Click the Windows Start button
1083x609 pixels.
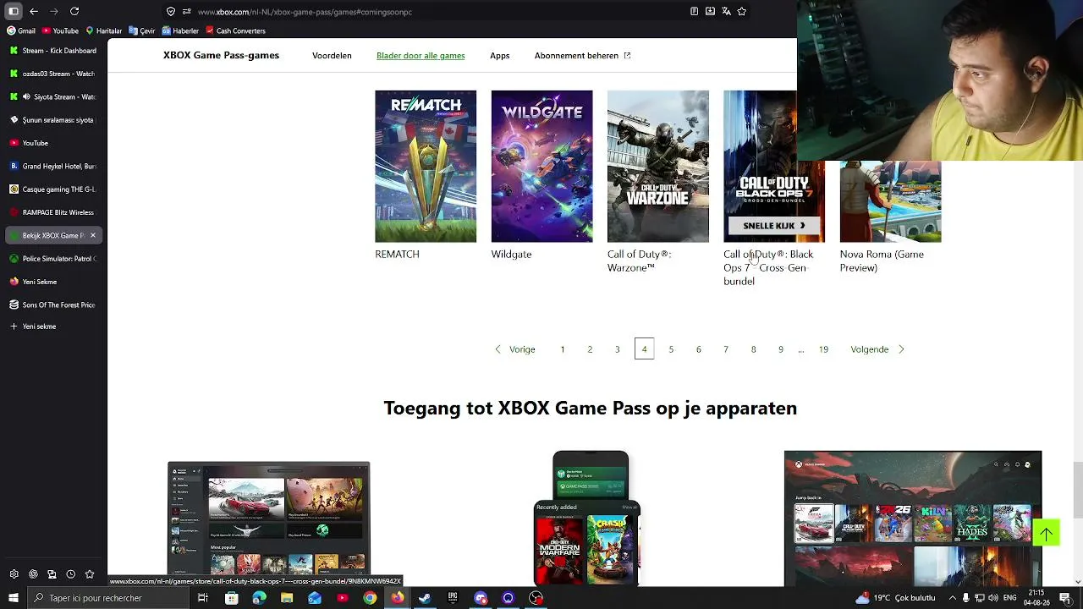pos(14,598)
